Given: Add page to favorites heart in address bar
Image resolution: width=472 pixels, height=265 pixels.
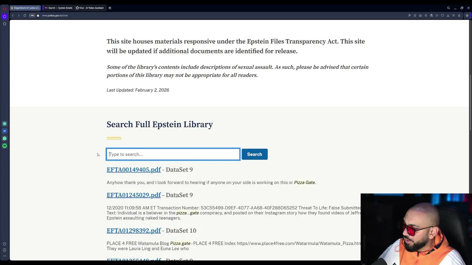Looking at the screenshot, I should [x=442, y=15].
